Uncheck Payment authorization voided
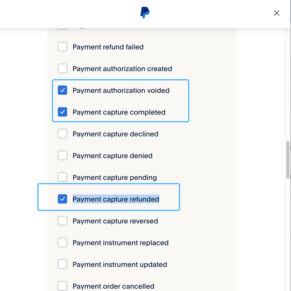 coord(63,90)
